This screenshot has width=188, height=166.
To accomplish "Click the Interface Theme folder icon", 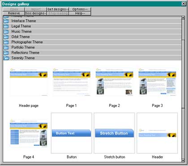I will click(6, 21).
